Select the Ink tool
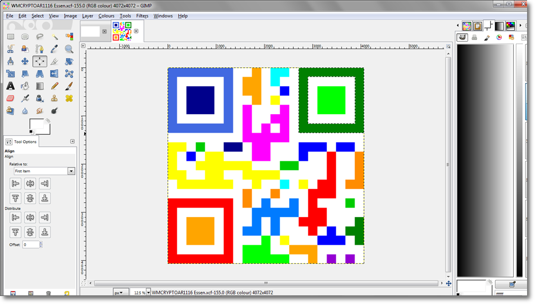 click(40, 98)
